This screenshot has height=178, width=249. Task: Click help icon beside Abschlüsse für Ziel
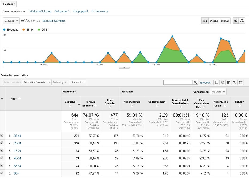tap(225, 106)
